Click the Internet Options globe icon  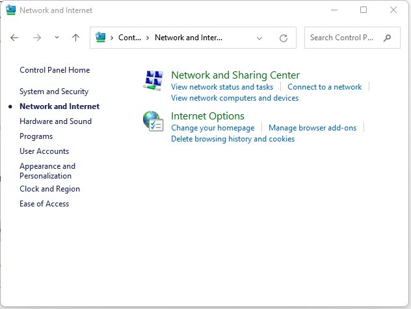pyautogui.click(x=153, y=121)
